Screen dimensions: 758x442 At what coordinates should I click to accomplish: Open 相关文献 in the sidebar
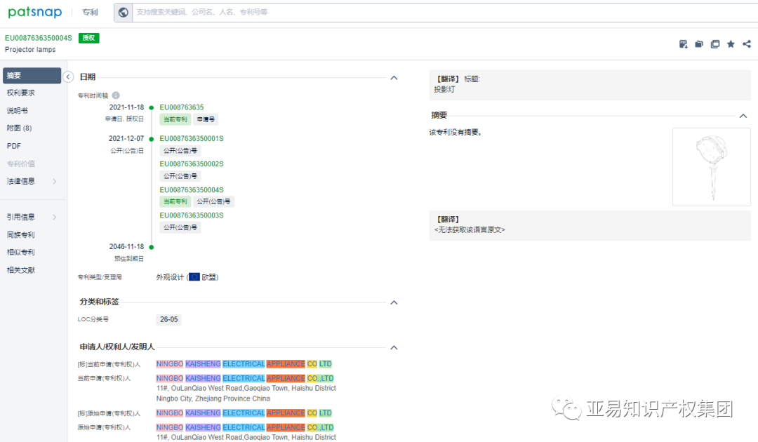pos(21,270)
